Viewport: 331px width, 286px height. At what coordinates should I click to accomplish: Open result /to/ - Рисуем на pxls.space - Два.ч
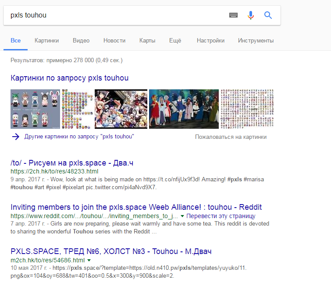coord(72,163)
